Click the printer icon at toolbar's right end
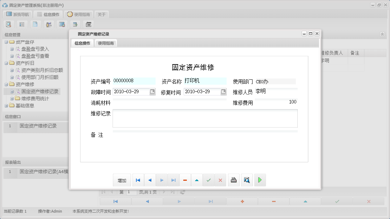This screenshot has height=219, width=390. pyautogui.click(x=88, y=24)
